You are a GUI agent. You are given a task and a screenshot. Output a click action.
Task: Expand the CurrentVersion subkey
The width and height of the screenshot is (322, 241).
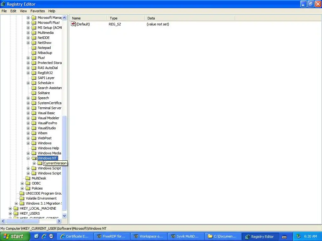point(34,163)
